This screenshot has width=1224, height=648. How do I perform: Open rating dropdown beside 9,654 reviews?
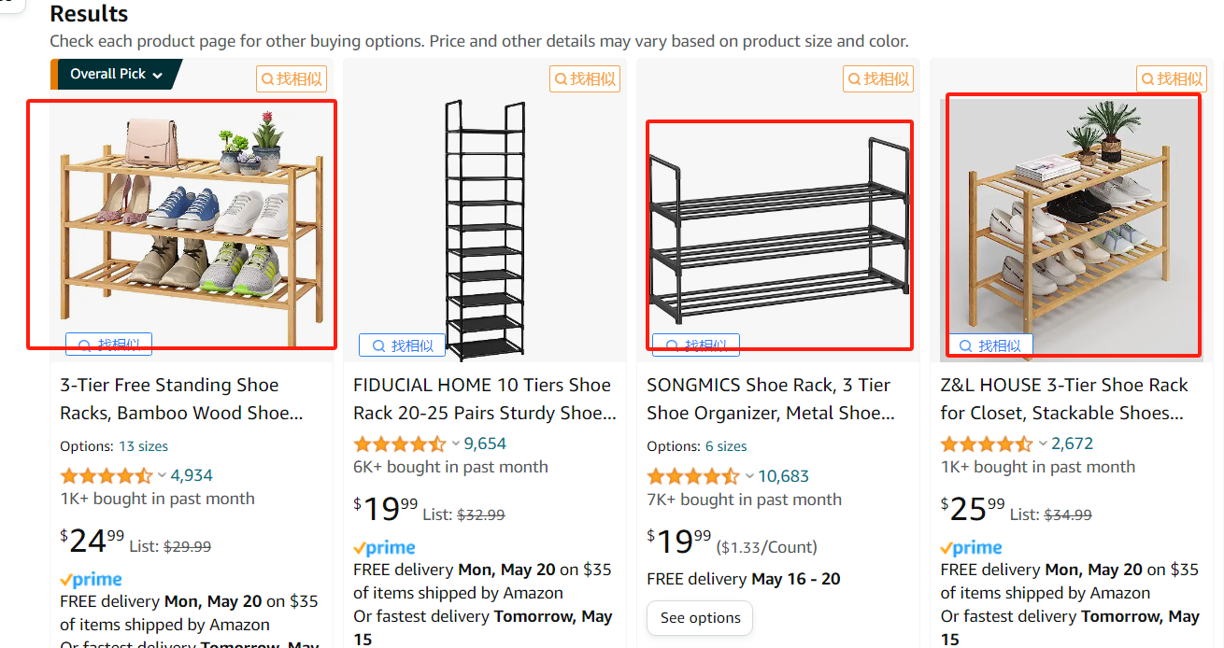[x=456, y=444]
